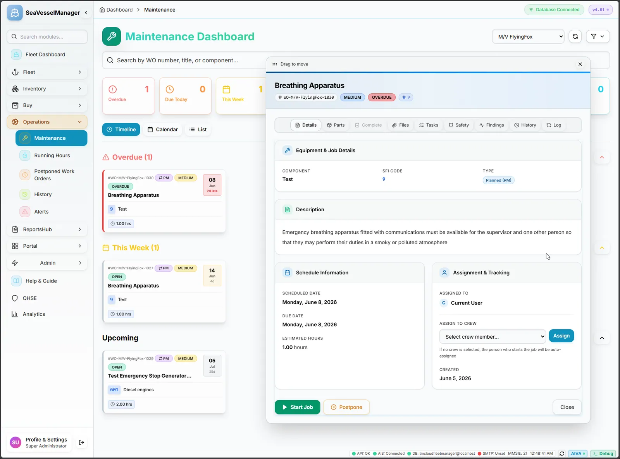Open the Log tab
Screen dimensions: 620x459
point(554,125)
